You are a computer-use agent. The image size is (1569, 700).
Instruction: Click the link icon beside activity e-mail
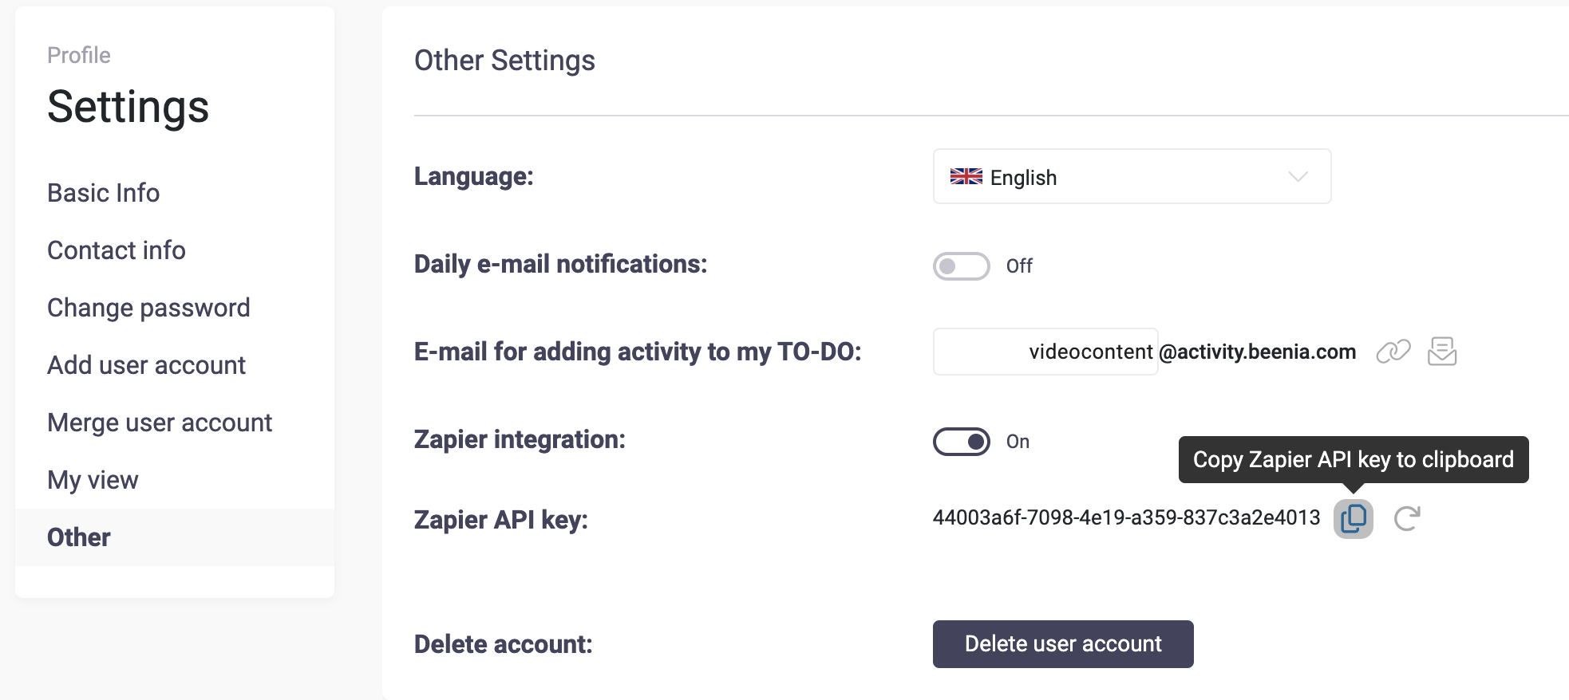coord(1393,352)
